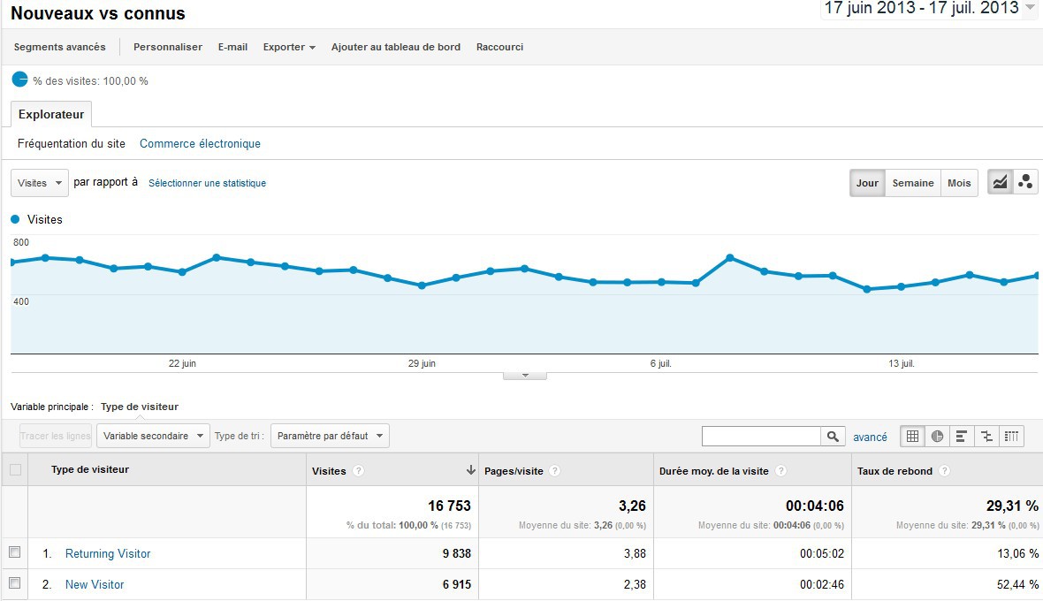Select the pivot table view icon
1043x601 pixels.
[1011, 436]
